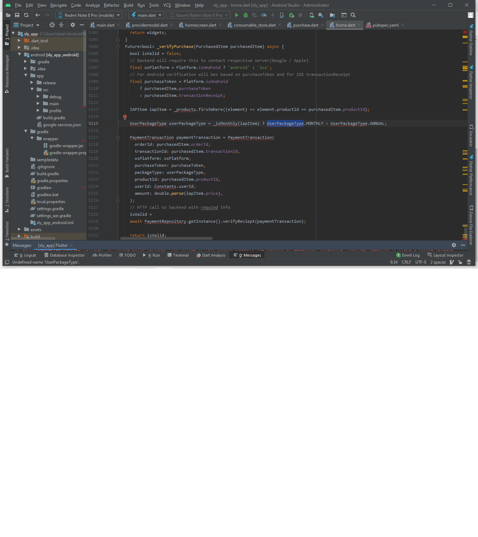Screen dimensions: 478x537
Task: Trigger Flutter Hot Reload lightning icon
Action: (273, 15)
